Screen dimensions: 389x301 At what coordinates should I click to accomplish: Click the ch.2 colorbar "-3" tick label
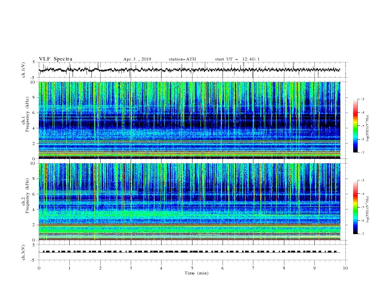(x=362, y=181)
